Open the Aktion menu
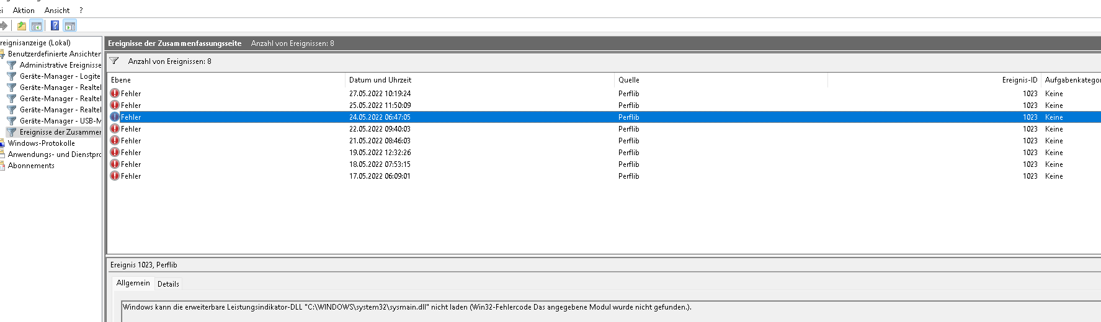The image size is (1101, 322). [24, 10]
